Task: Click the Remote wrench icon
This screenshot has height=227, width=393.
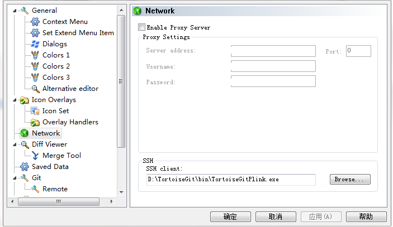Action: (x=35, y=189)
